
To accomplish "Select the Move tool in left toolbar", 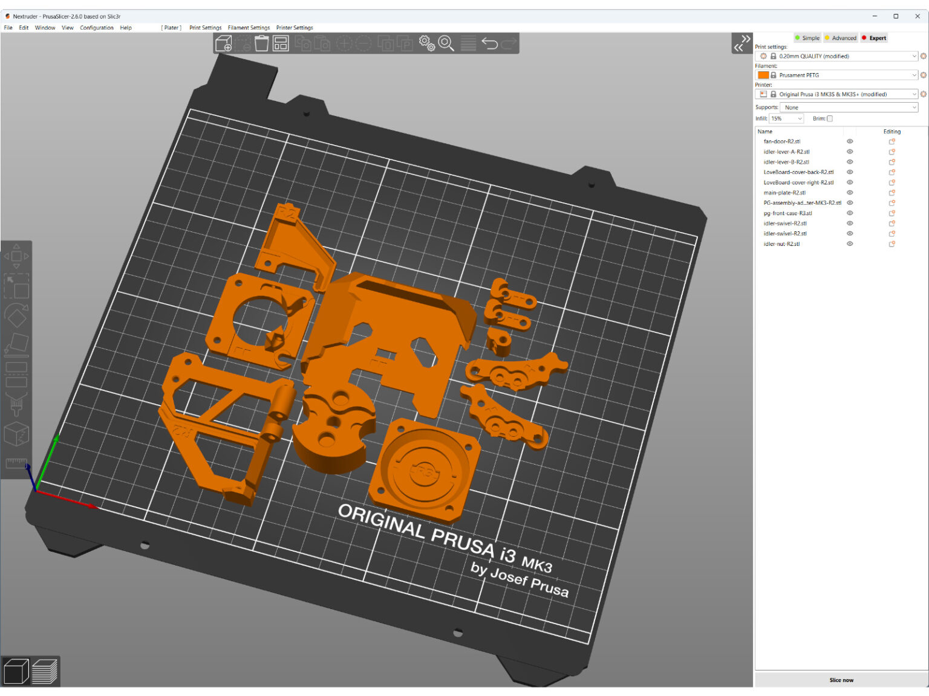I will pos(16,256).
